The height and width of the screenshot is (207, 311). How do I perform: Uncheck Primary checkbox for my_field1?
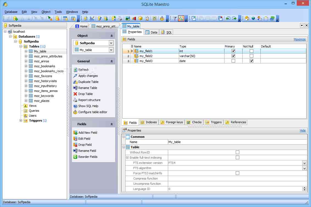coord(233,51)
